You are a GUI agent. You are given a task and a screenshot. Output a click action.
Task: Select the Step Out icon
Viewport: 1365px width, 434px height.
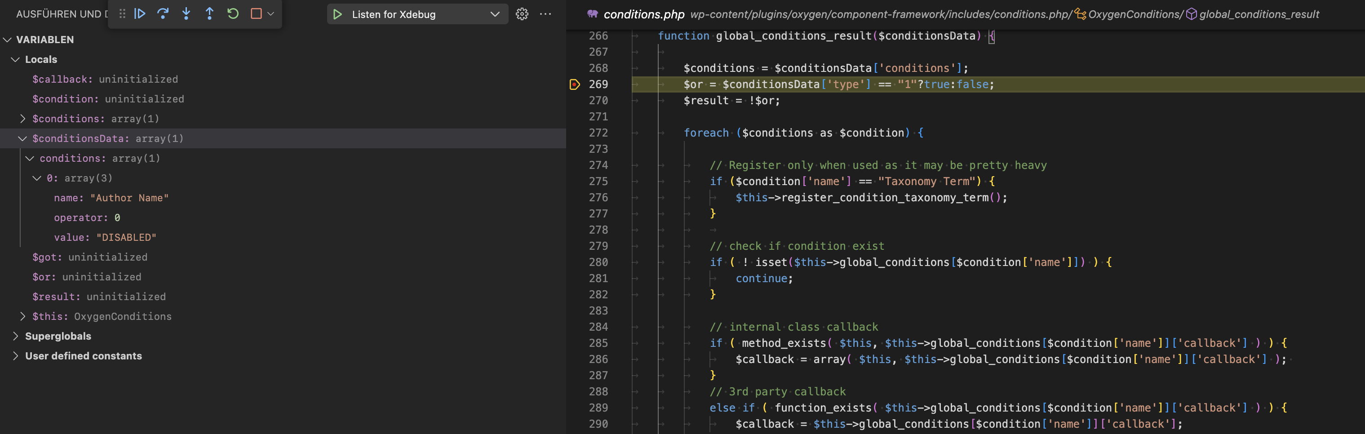pyautogui.click(x=210, y=14)
